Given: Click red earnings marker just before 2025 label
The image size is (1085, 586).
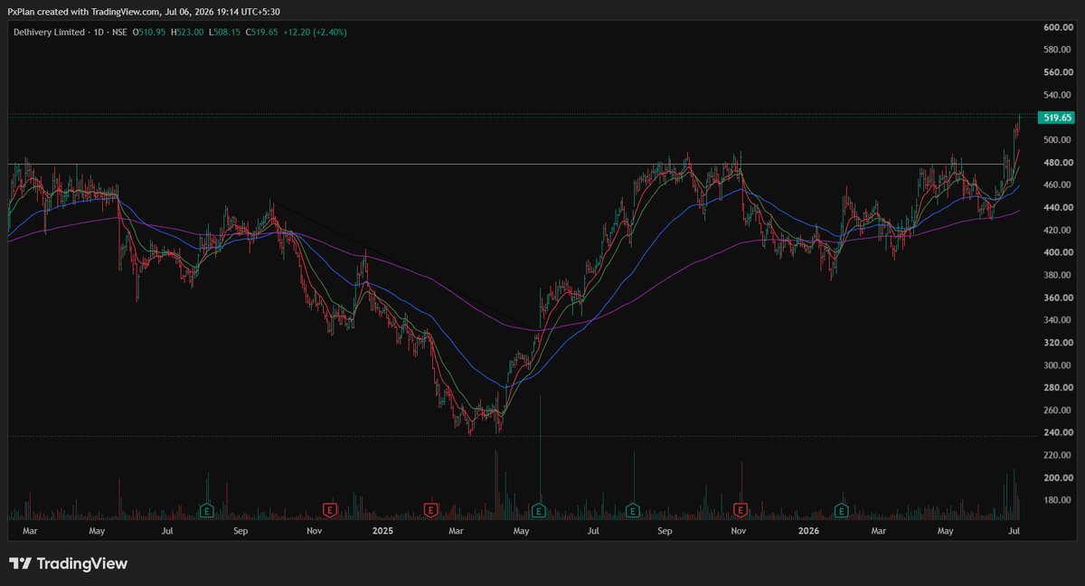Looking at the screenshot, I should [x=330, y=510].
